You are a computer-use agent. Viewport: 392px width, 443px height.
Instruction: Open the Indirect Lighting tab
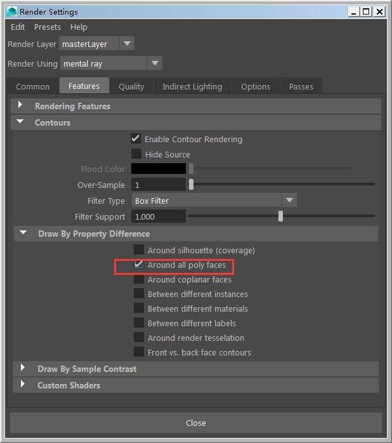192,86
